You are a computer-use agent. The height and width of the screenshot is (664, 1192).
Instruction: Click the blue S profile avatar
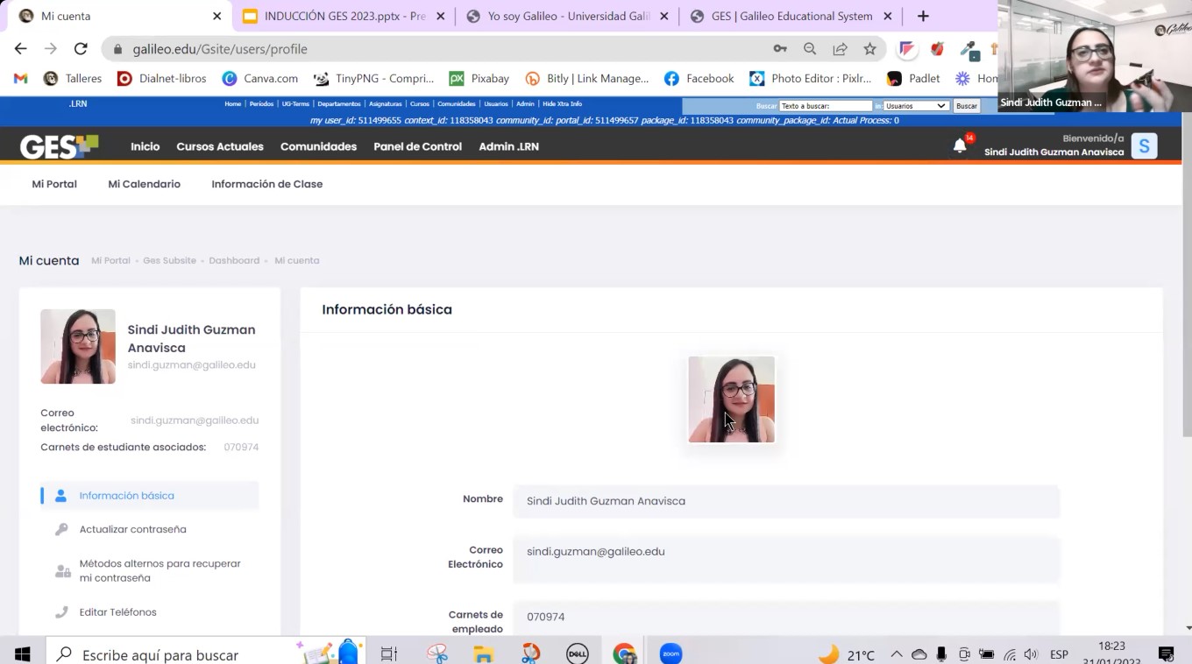point(1144,145)
